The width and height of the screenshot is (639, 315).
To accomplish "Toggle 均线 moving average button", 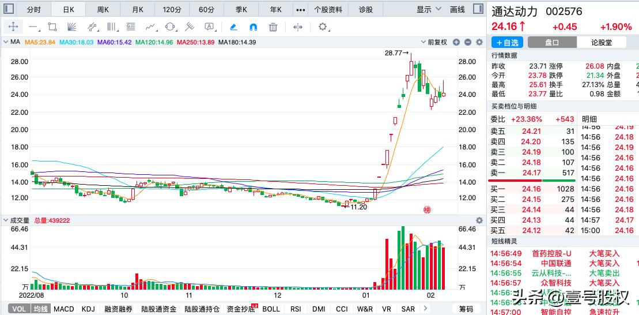I will pyautogui.click(x=40, y=309).
